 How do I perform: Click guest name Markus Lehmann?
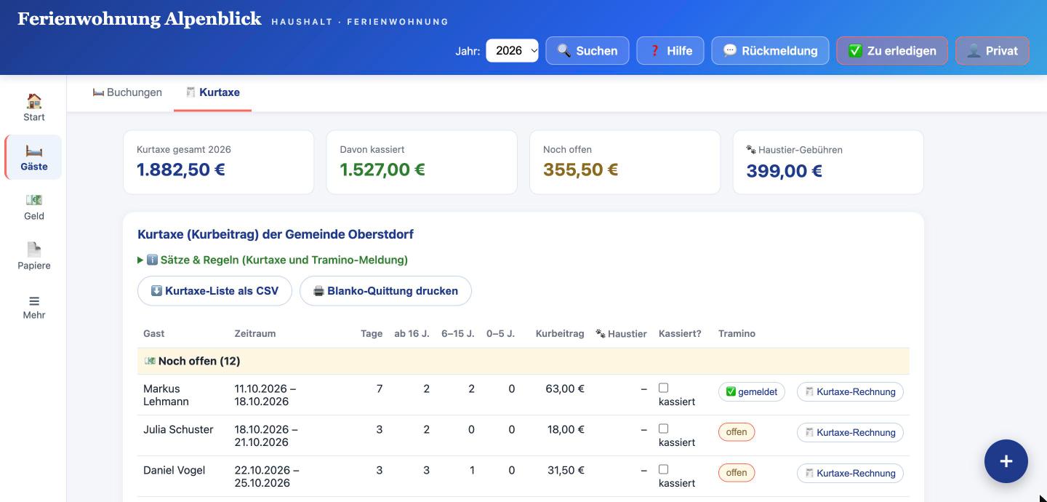(166, 395)
